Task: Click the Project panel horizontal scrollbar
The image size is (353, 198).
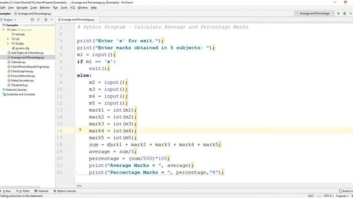Action: click(x=20, y=187)
